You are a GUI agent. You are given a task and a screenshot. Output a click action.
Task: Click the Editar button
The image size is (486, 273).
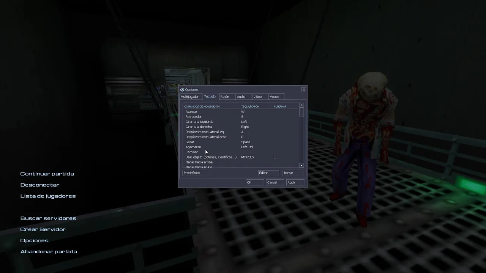[x=268, y=173]
